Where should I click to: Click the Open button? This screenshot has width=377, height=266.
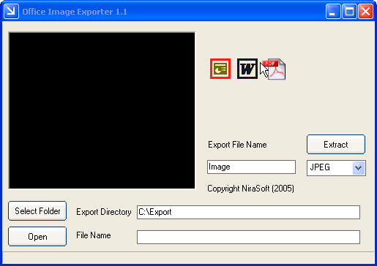click(x=37, y=237)
